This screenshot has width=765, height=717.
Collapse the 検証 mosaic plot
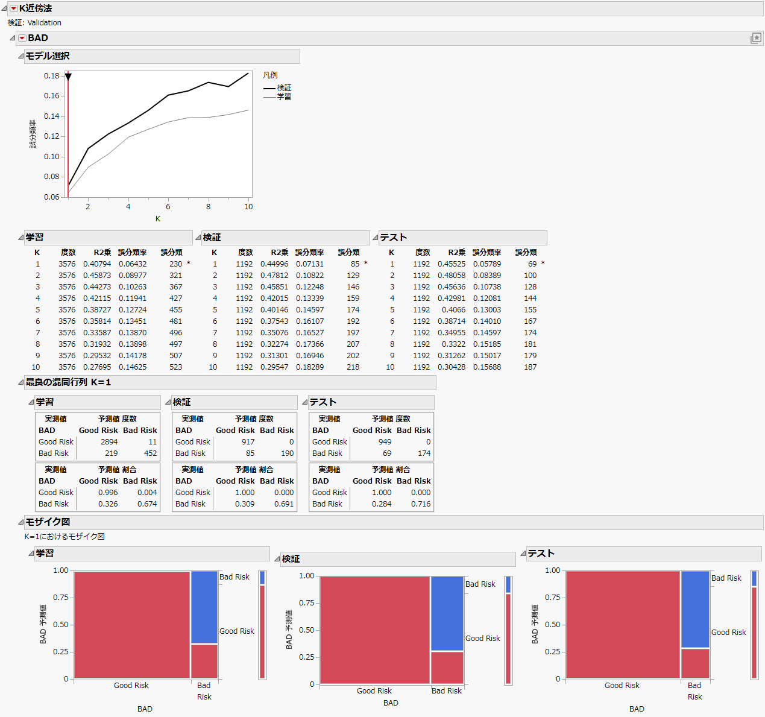[x=277, y=560]
